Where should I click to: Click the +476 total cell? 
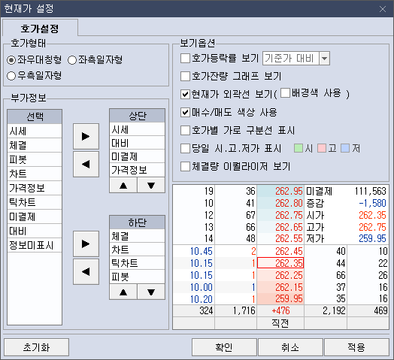point(280,310)
